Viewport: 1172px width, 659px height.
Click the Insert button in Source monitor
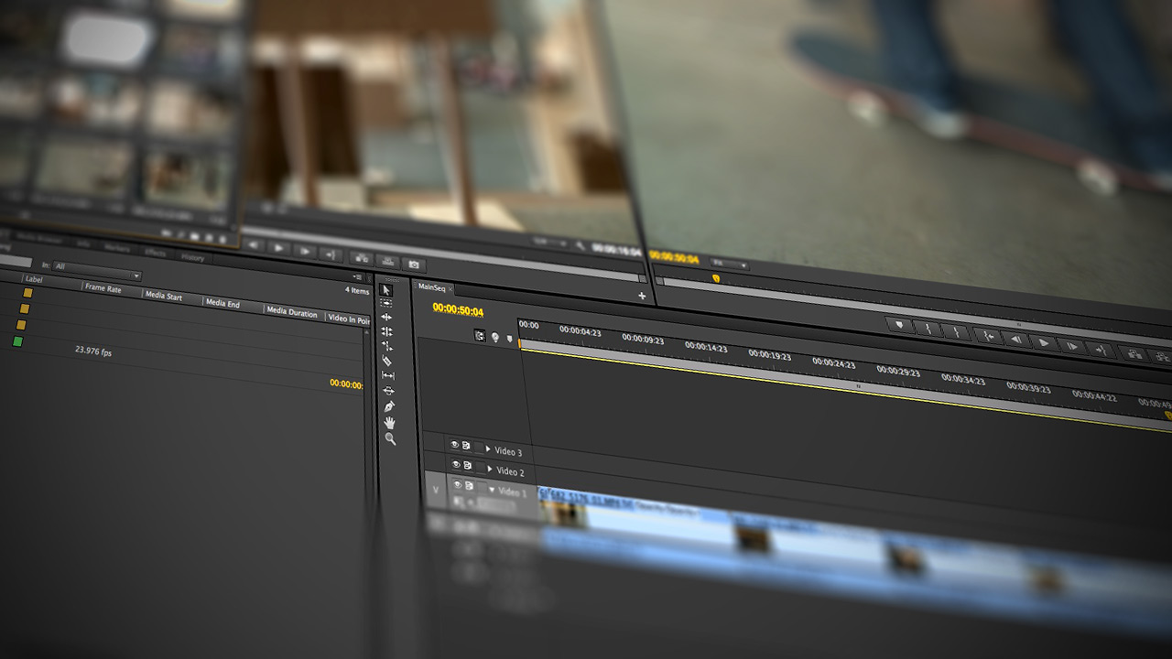tap(361, 259)
